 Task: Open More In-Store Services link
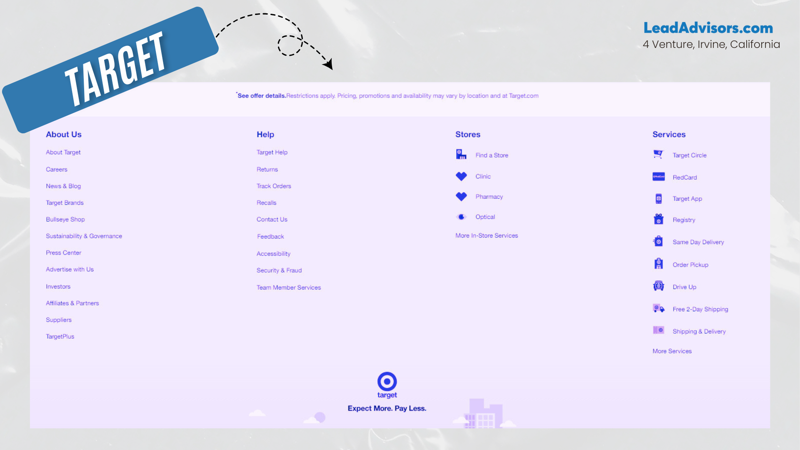click(487, 236)
